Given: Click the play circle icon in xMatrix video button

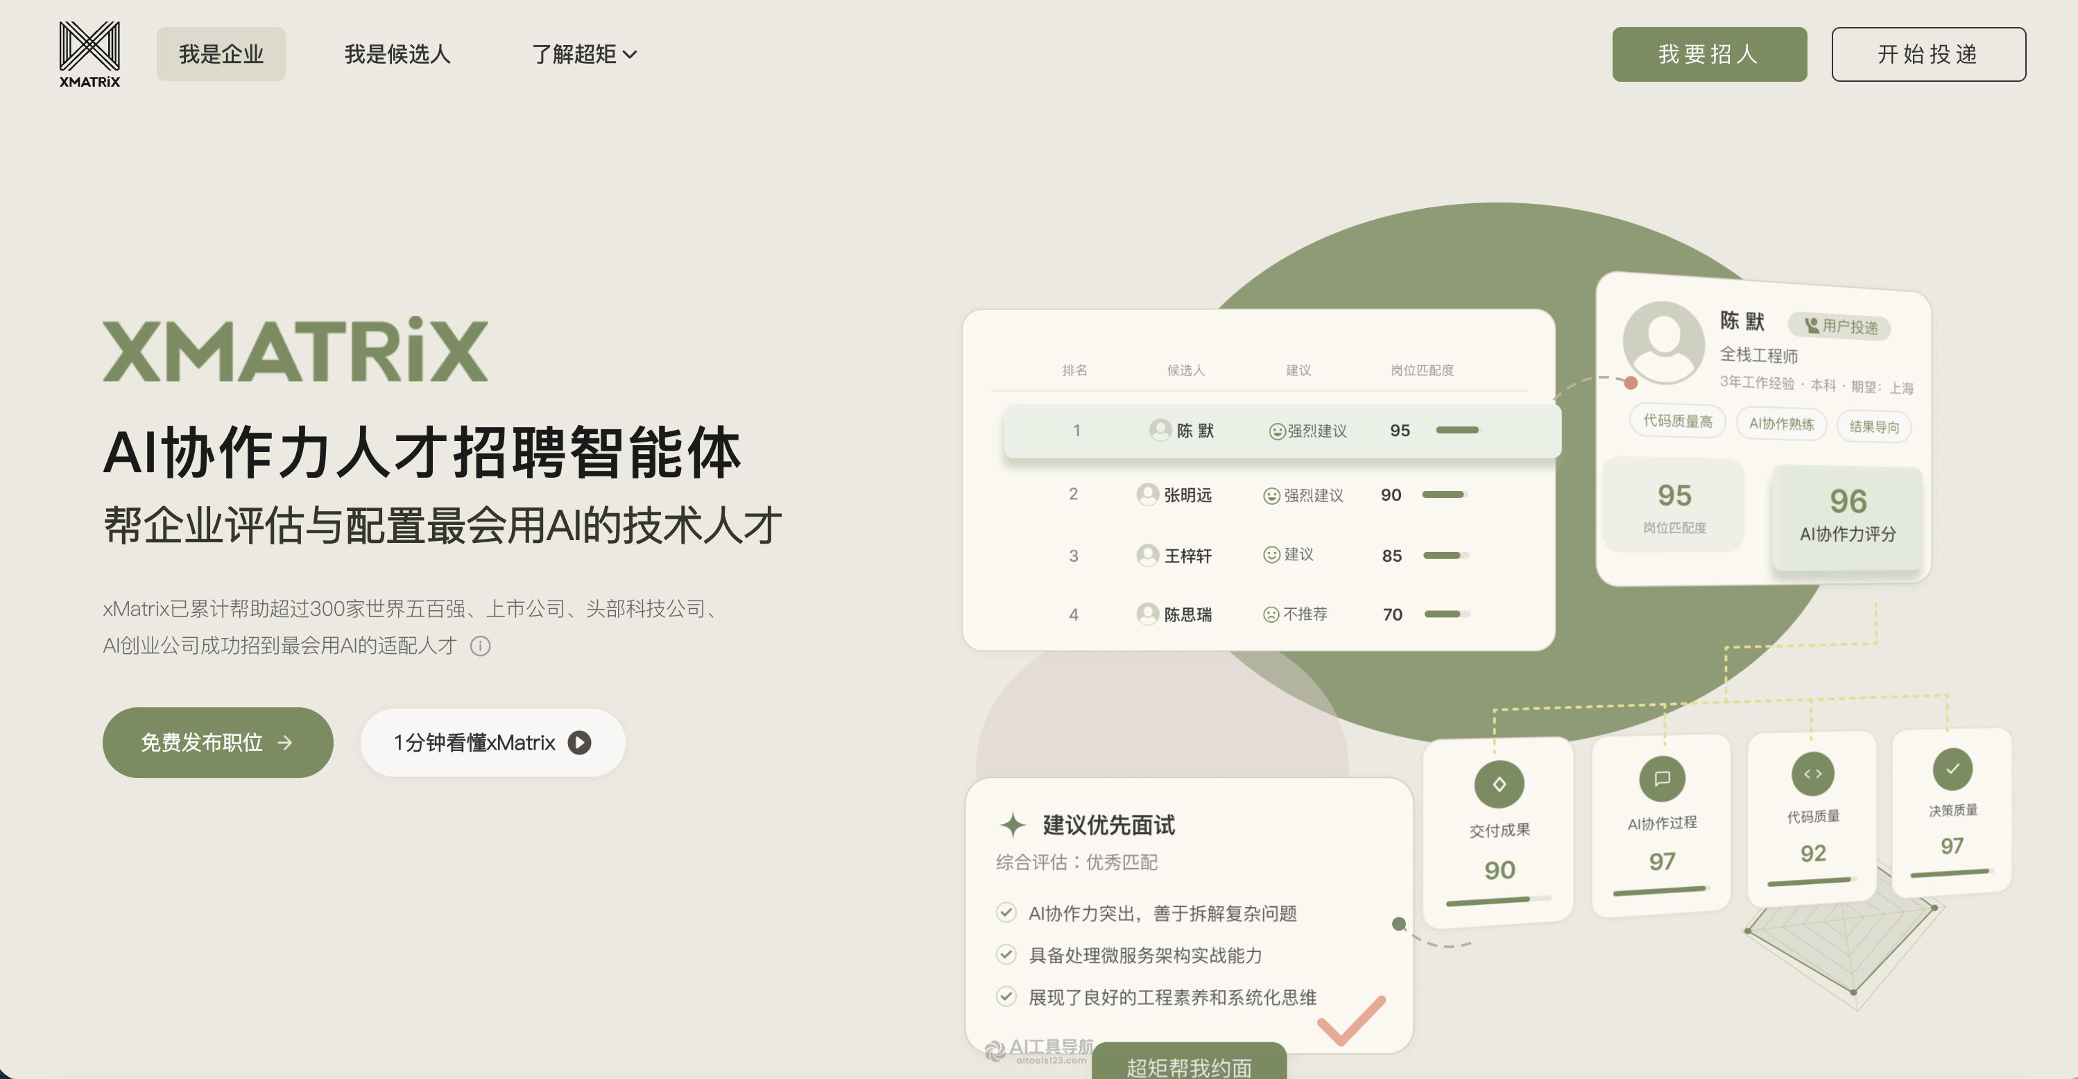Looking at the screenshot, I should point(579,743).
